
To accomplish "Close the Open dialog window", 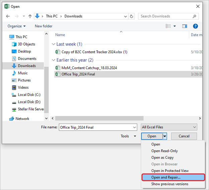I will (x=198, y=6).
